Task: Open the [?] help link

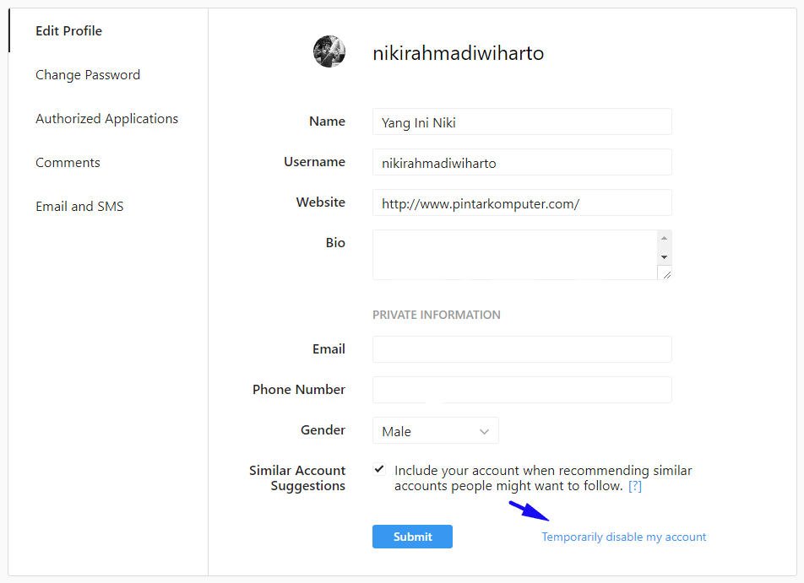Action: (635, 486)
